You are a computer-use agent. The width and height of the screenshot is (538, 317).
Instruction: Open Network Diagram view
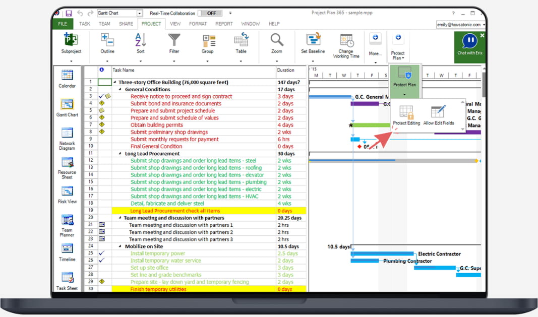(x=67, y=139)
